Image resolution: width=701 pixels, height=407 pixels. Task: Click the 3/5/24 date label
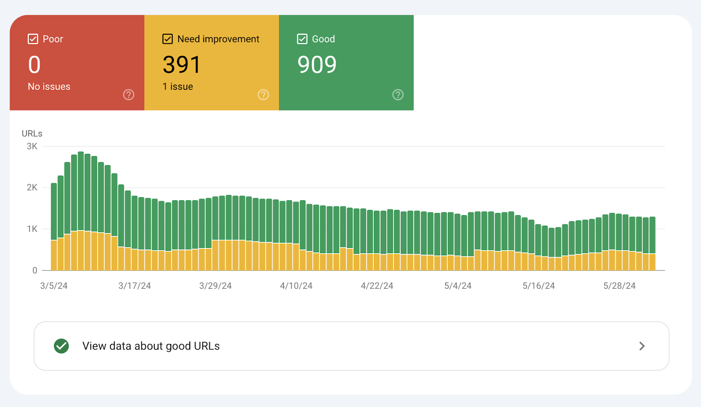coord(54,286)
